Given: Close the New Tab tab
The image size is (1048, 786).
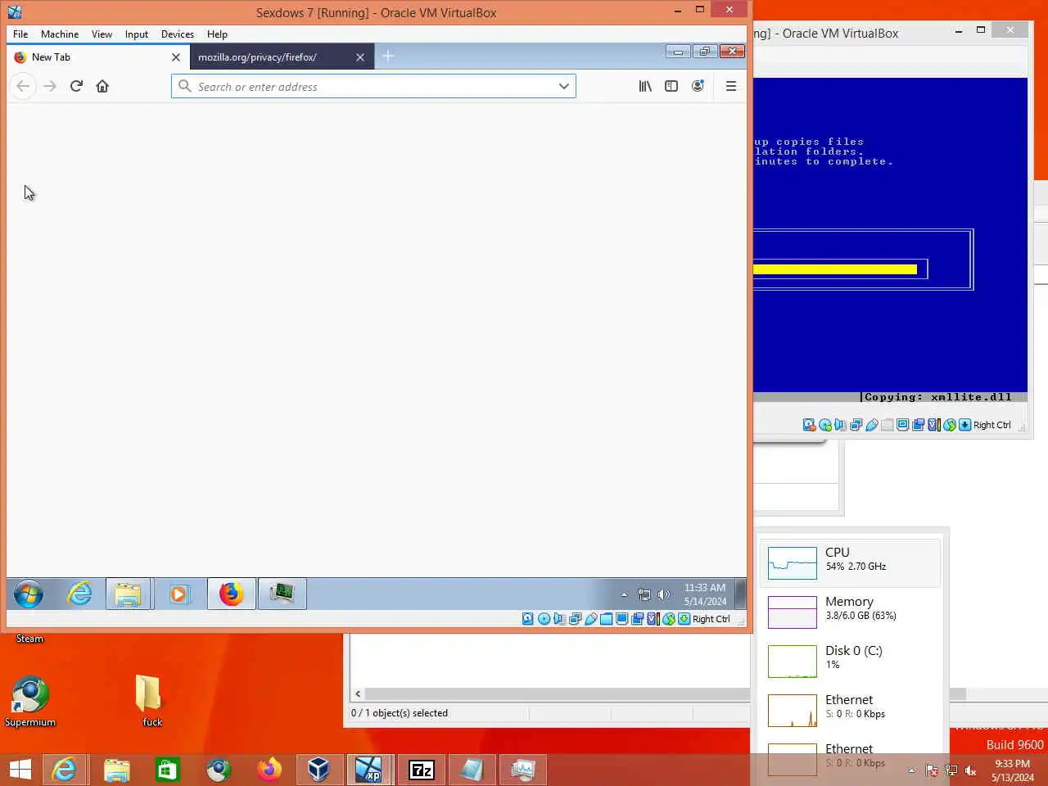Looking at the screenshot, I should coord(175,57).
